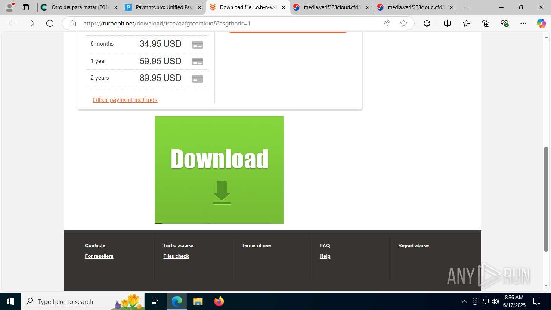Switch to the Otro día para matar tab
The width and height of the screenshot is (551, 310).
pos(79,7)
